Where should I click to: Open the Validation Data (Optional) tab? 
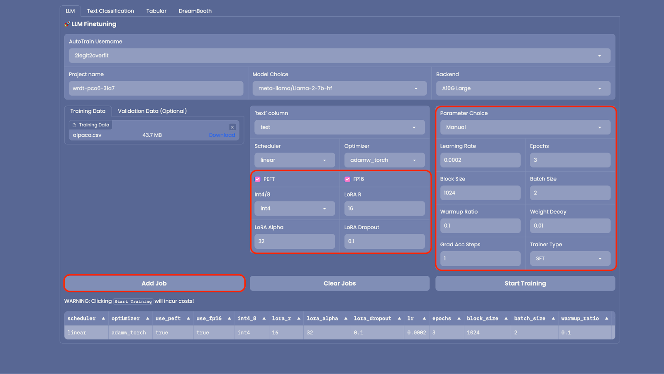pyautogui.click(x=152, y=111)
